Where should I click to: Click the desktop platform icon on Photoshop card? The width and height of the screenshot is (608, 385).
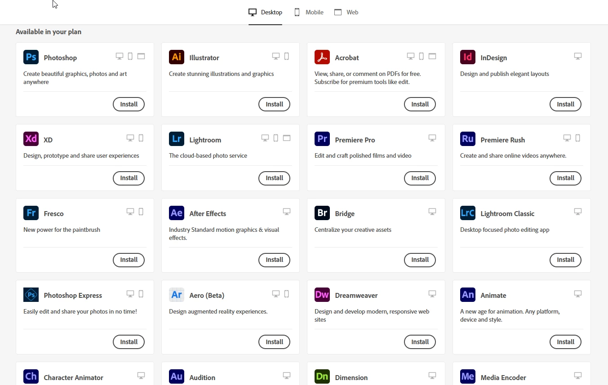pos(120,56)
